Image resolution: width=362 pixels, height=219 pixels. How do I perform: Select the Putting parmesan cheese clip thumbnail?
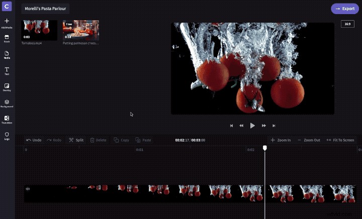pyautogui.click(x=81, y=30)
